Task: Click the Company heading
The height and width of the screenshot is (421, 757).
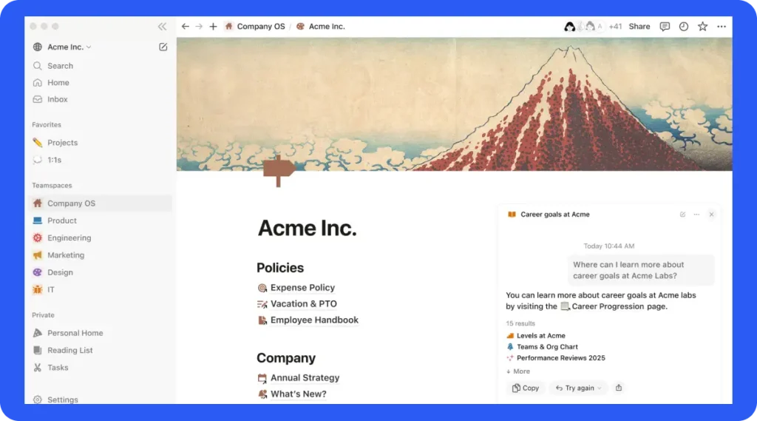Action: click(x=286, y=358)
